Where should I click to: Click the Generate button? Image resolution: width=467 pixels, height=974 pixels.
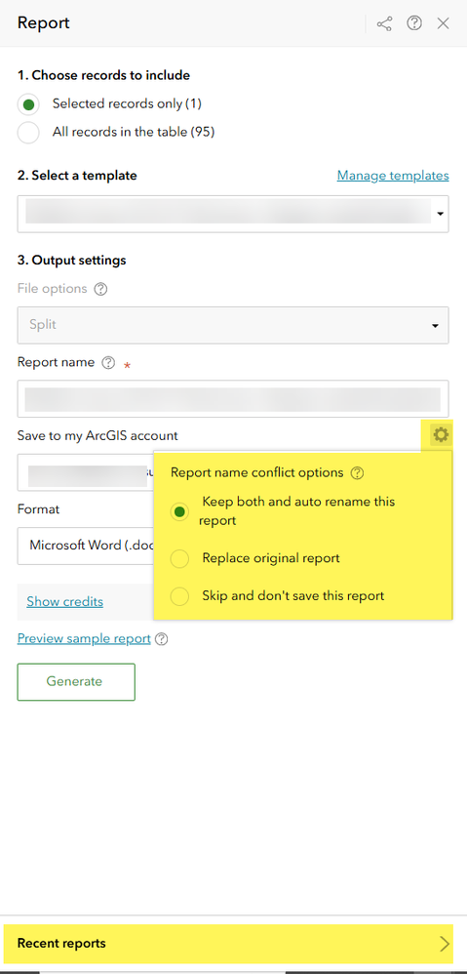[76, 681]
